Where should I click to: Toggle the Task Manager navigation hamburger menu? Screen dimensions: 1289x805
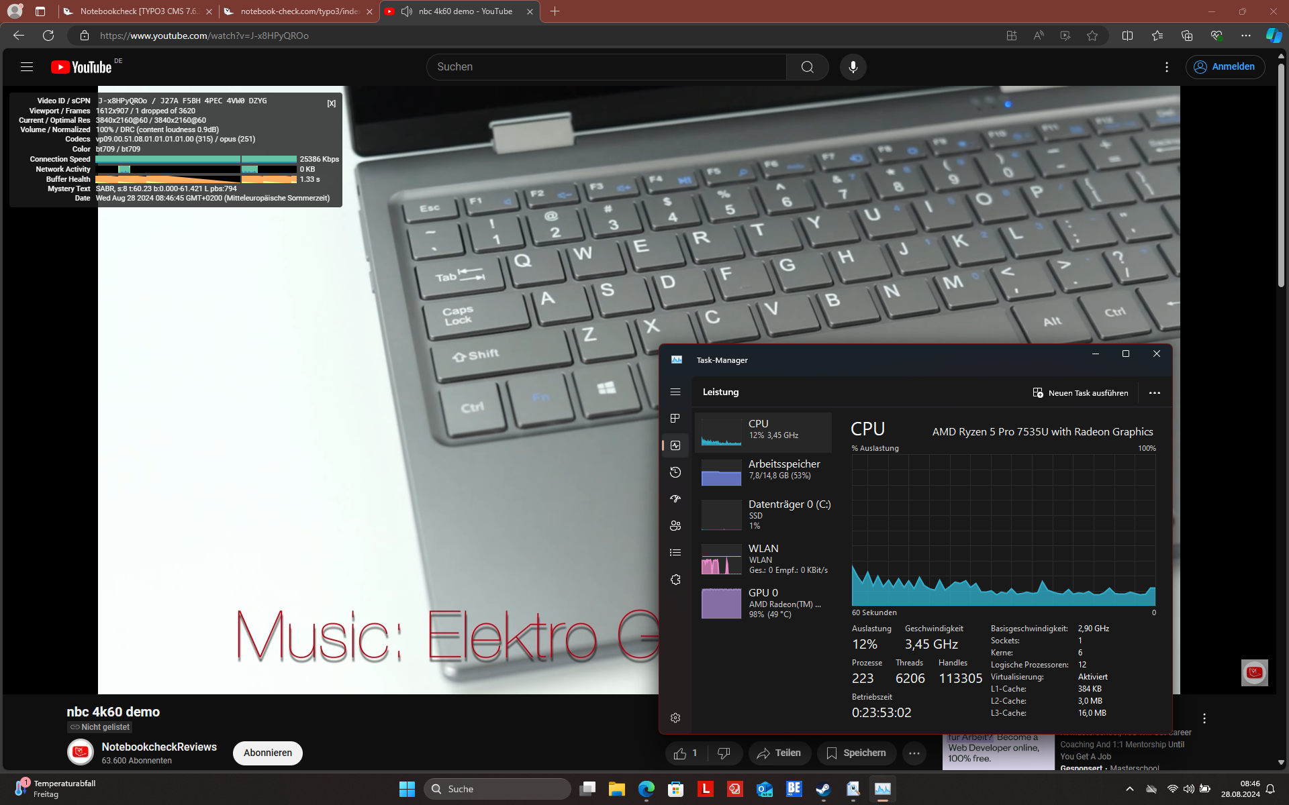675,392
